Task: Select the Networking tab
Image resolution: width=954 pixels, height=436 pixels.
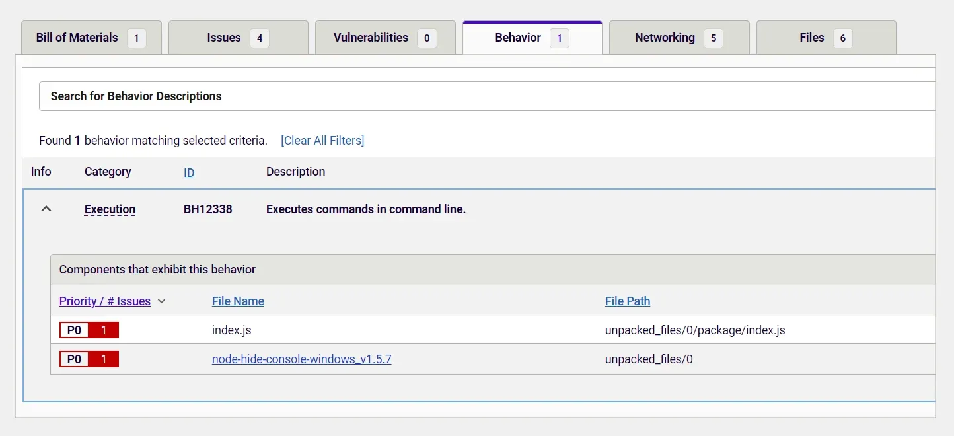Action: click(x=665, y=38)
